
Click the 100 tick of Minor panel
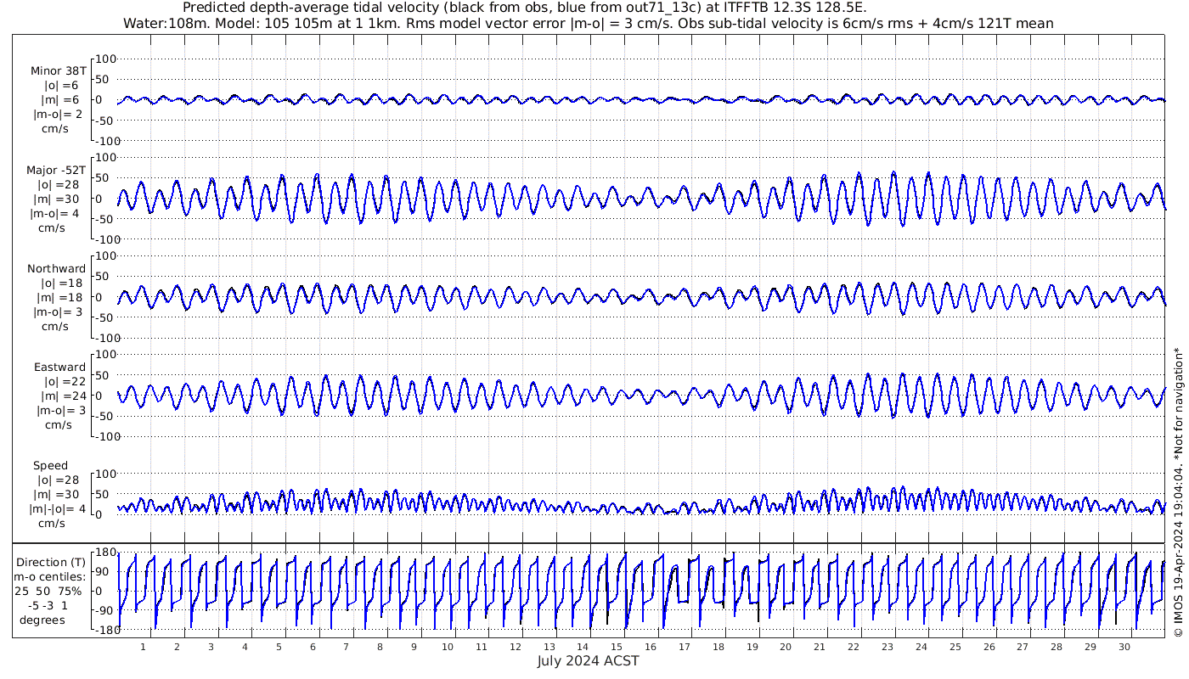104,59
